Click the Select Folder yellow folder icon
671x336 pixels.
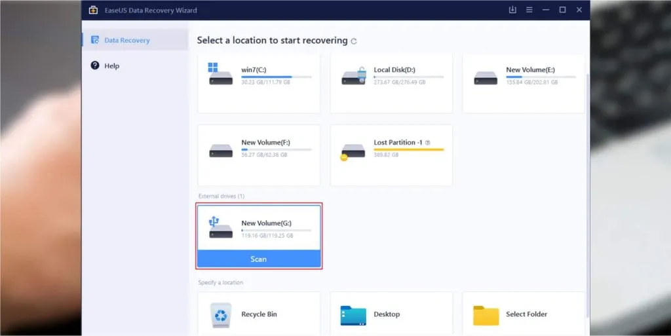tap(486, 316)
